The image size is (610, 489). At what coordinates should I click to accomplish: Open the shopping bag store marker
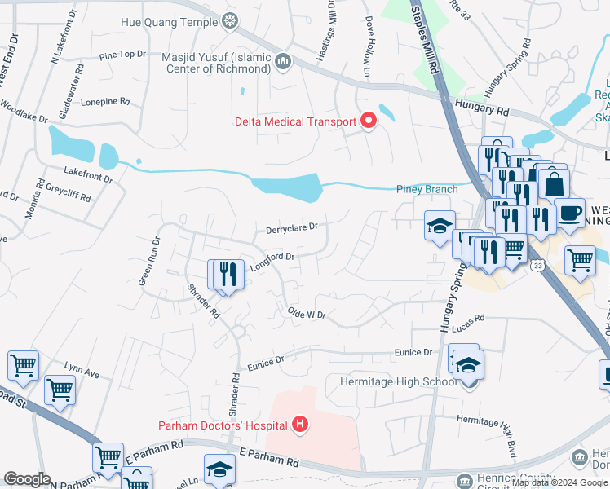[554, 185]
